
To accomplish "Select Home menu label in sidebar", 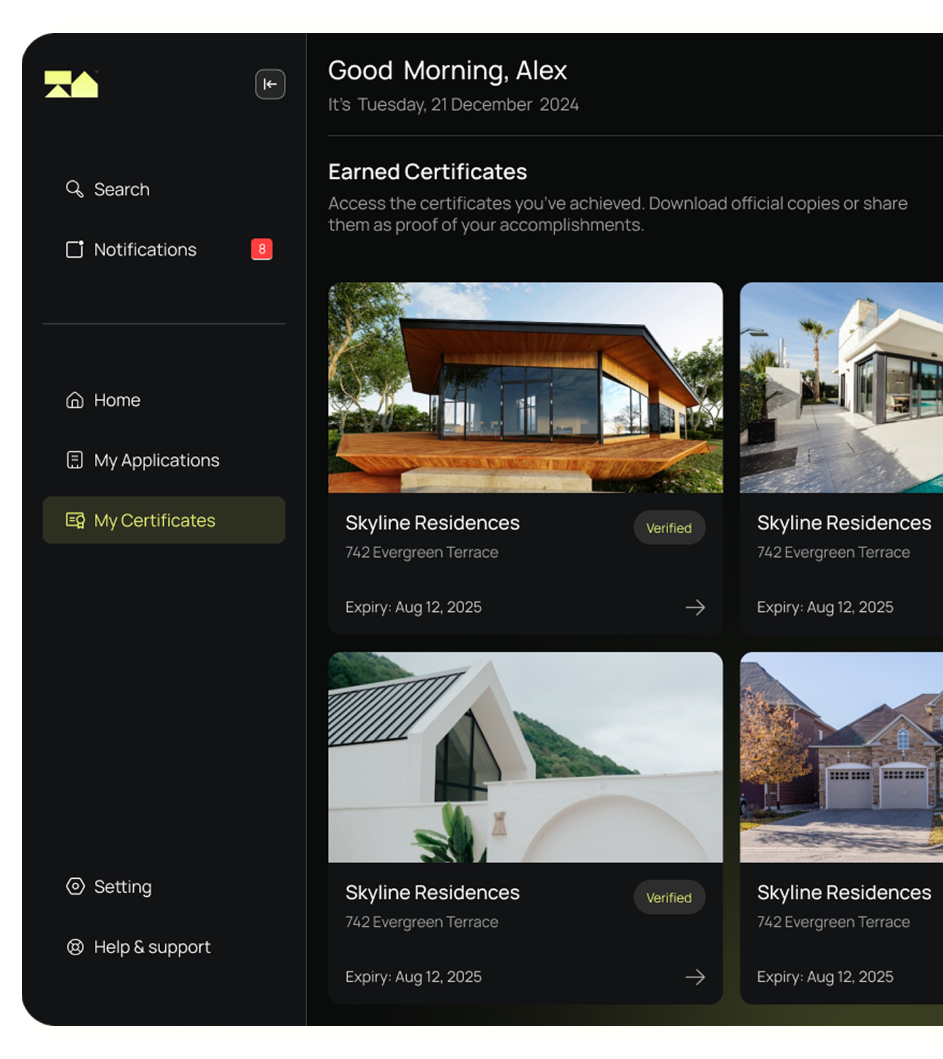I will (117, 400).
